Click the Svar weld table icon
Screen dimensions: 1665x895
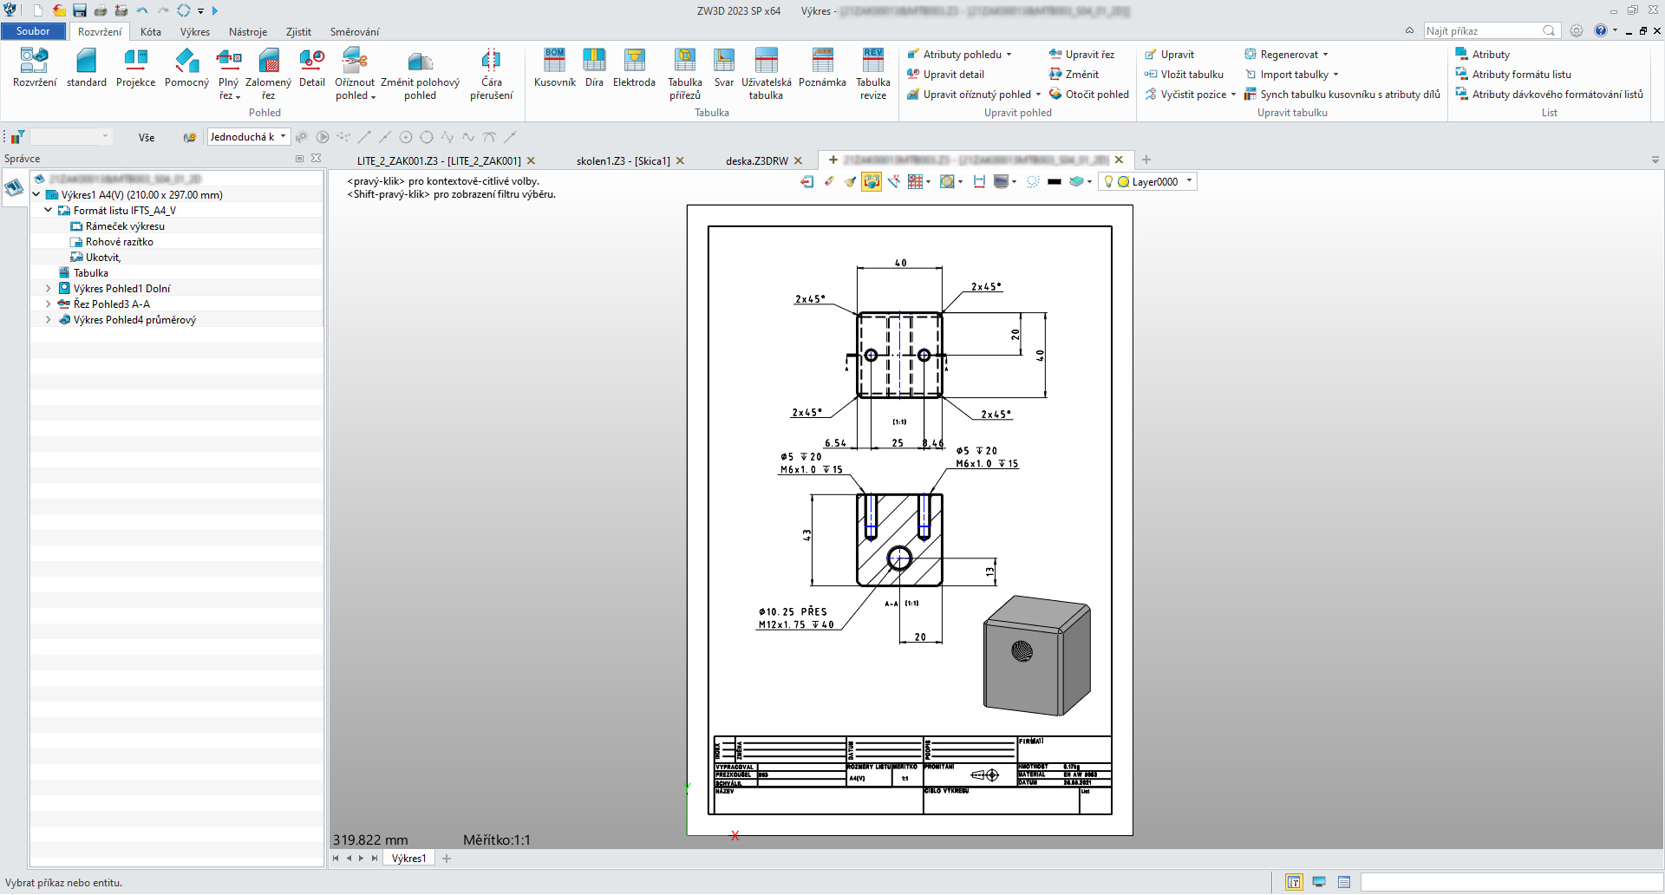click(x=723, y=69)
